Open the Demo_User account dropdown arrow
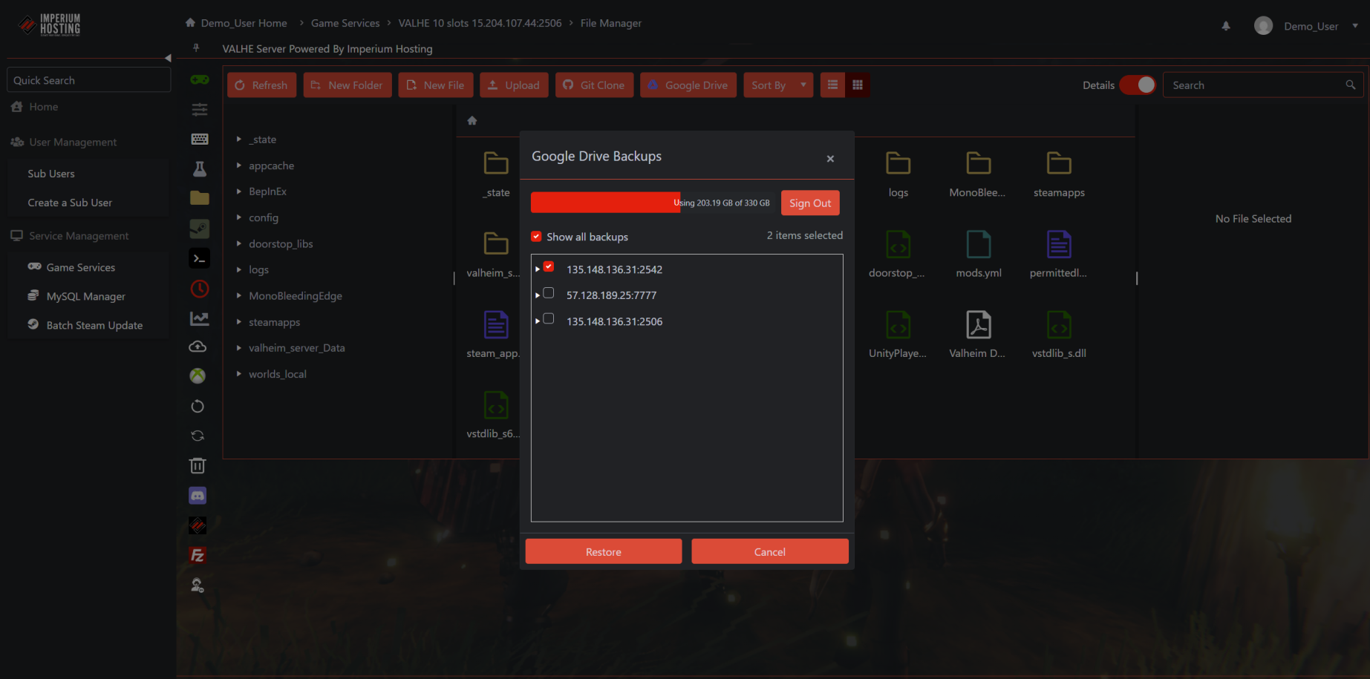Screen dimensions: 1370x679 click(1355, 25)
